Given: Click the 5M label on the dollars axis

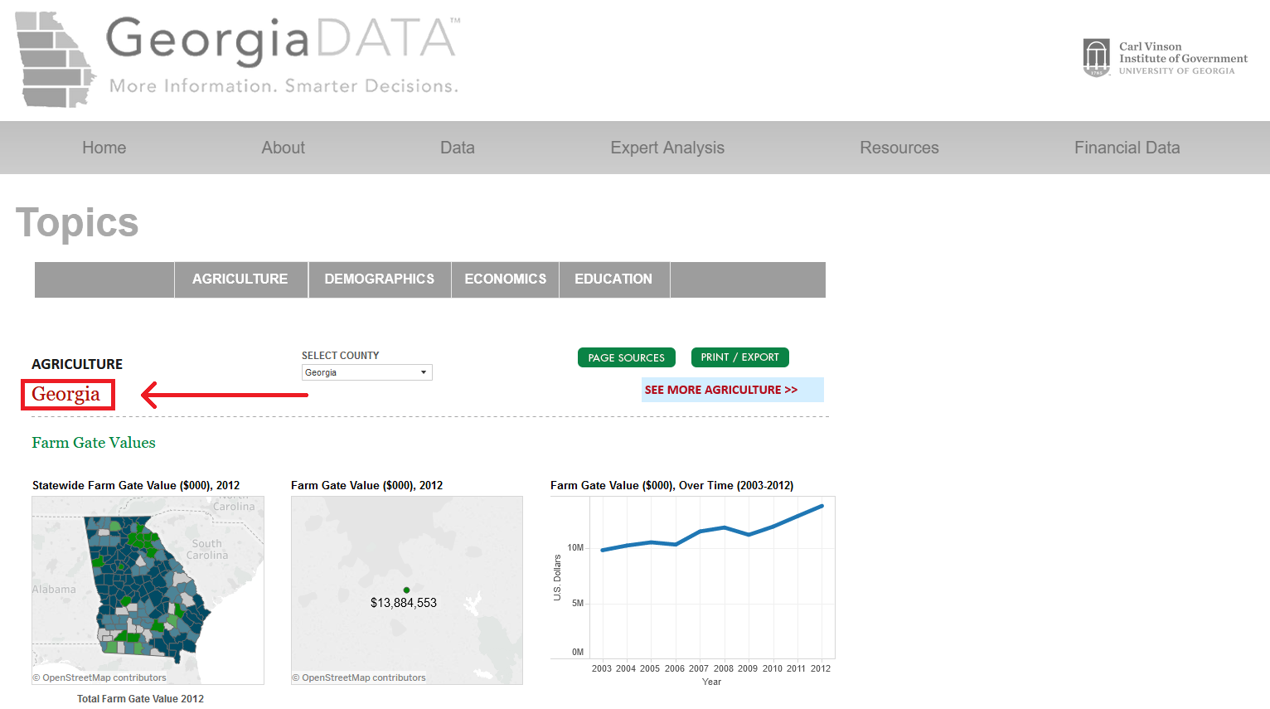Looking at the screenshot, I should pyautogui.click(x=578, y=603).
